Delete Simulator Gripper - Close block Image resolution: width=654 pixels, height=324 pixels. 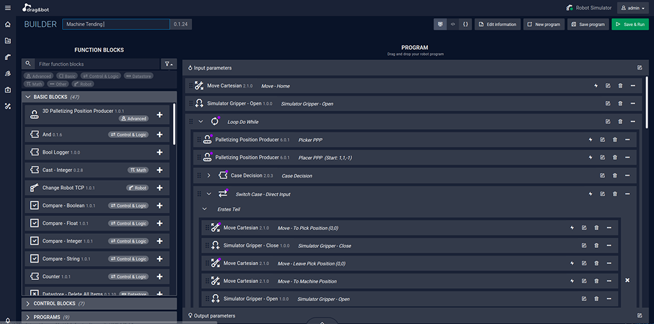[597, 245]
